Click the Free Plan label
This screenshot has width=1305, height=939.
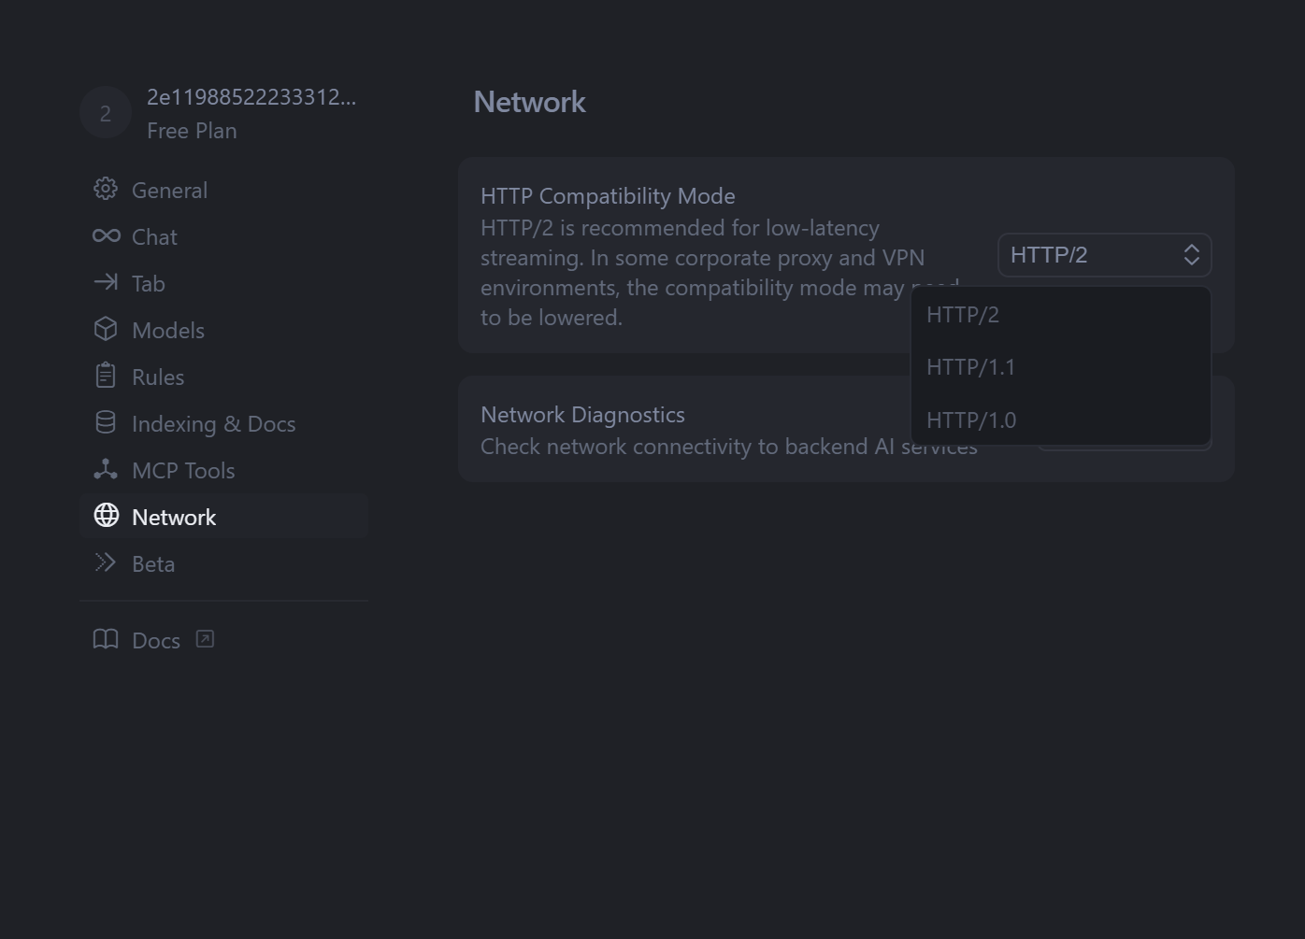click(x=192, y=130)
